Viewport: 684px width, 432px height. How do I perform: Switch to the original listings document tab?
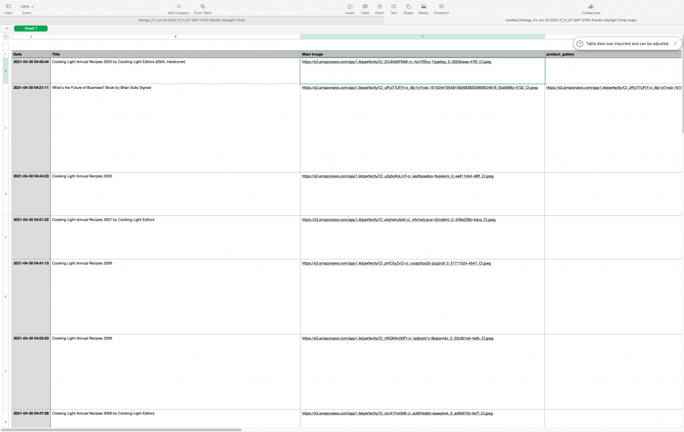point(192,20)
